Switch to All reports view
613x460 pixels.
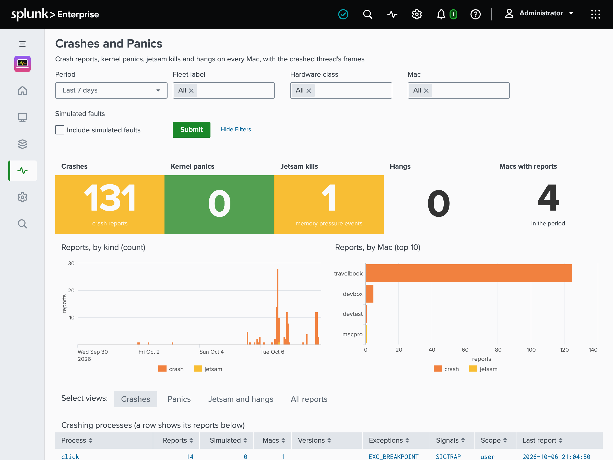tap(309, 399)
